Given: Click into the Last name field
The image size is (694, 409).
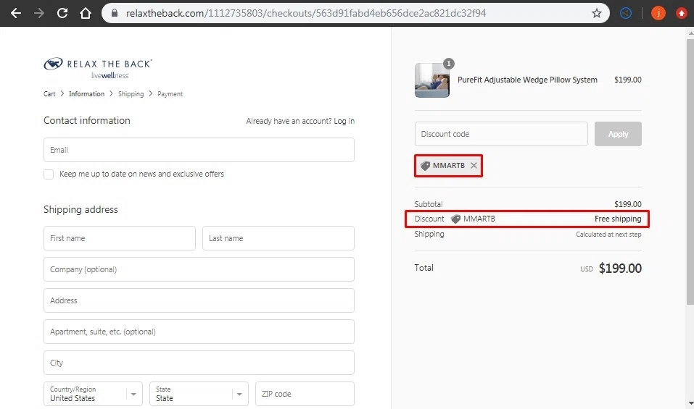Looking at the screenshot, I should click(x=278, y=238).
